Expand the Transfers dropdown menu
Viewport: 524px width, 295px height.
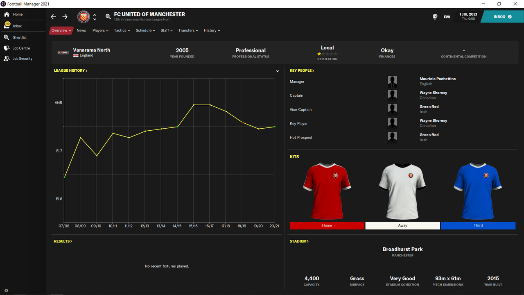coord(188,30)
